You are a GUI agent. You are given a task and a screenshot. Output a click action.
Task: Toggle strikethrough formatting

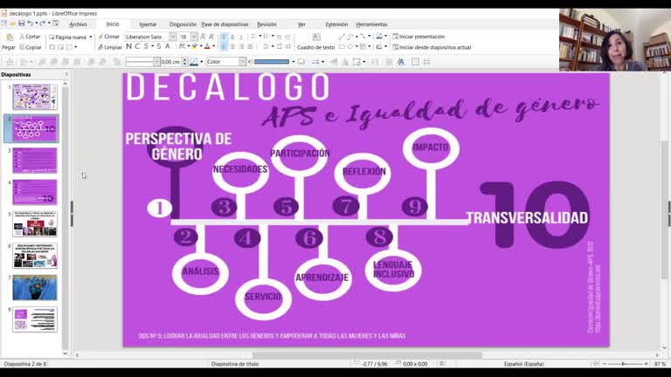coord(158,46)
